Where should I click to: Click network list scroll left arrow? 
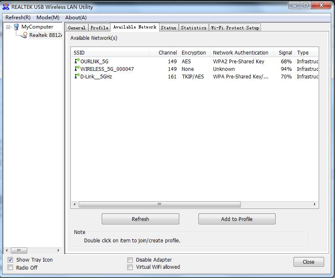(75, 204)
